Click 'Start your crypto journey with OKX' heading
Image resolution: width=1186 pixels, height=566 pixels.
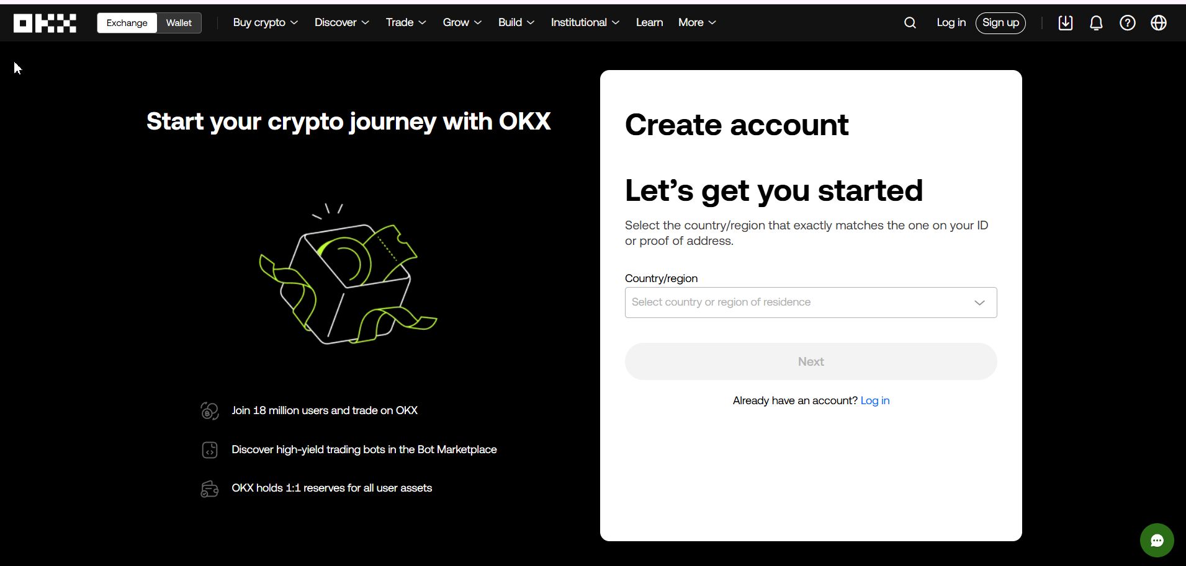(349, 122)
